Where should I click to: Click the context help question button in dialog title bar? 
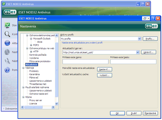click(x=153, y=19)
